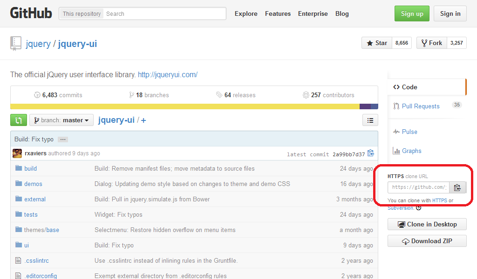This screenshot has height=279, width=477.
Task: Click the Download ZIP button
Action: point(427,241)
